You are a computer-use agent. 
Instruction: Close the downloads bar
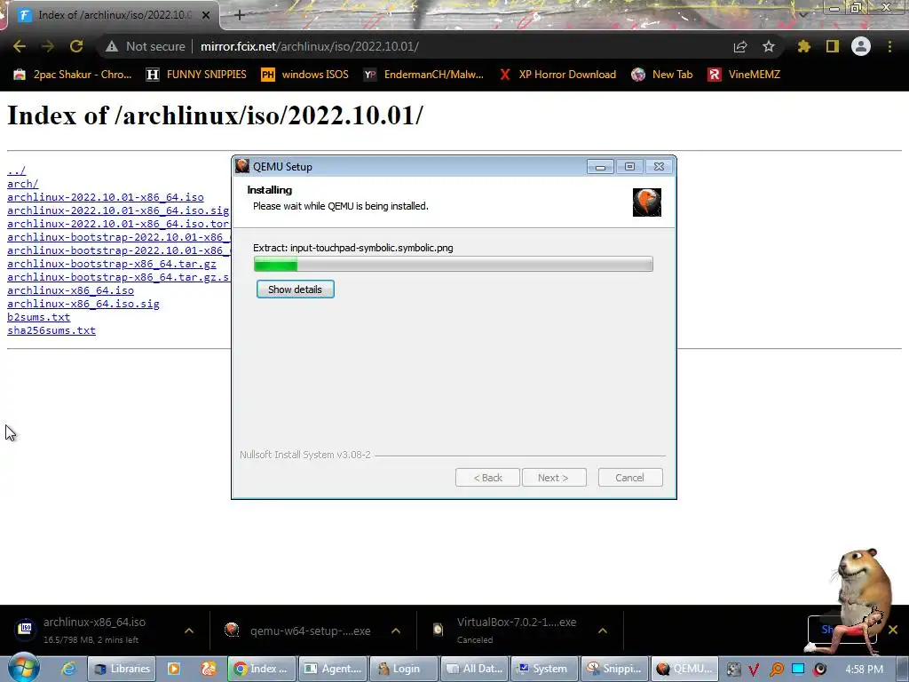pos(893,630)
